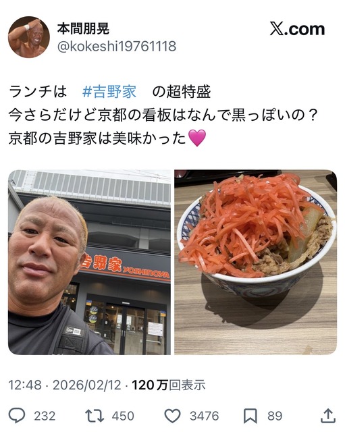View the beef bowl photo
Viewport: 345px width, 432px height.
255,262
